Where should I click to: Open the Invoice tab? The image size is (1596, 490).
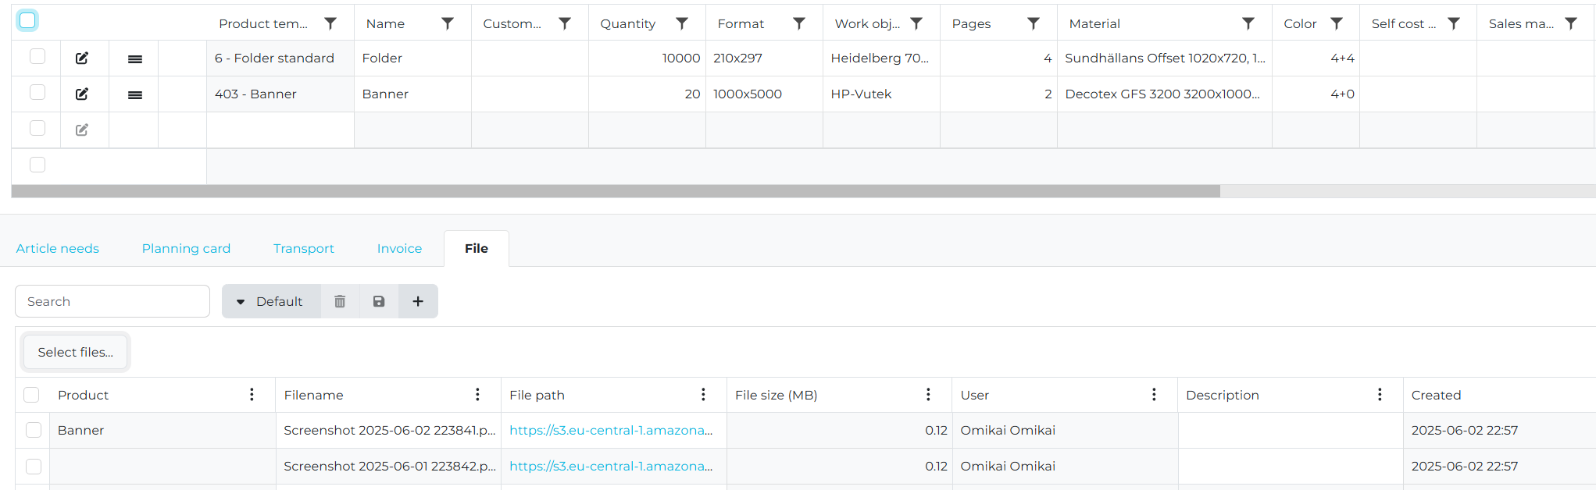[x=399, y=248]
